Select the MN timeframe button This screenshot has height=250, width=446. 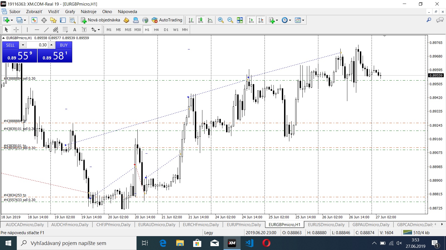tap(185, 29)
